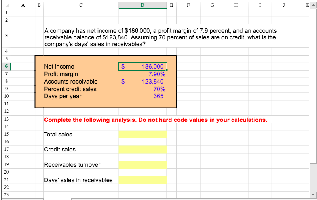Select row 19 header
317x200 pixels.
coord(6,164)
